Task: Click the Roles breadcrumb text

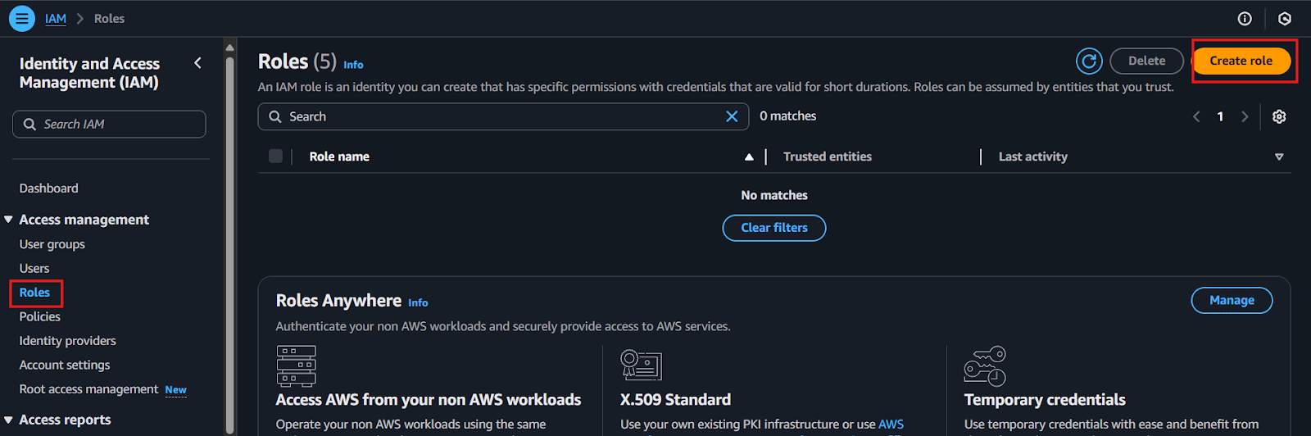Action: click(x=109, y=18)
